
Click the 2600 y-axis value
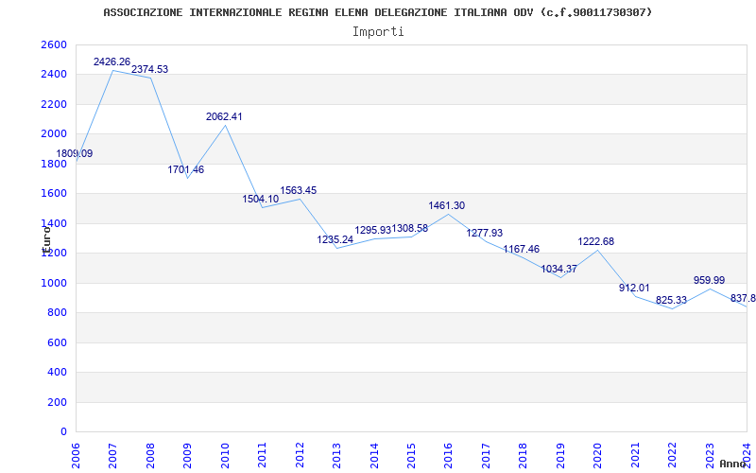coord(54,44)
